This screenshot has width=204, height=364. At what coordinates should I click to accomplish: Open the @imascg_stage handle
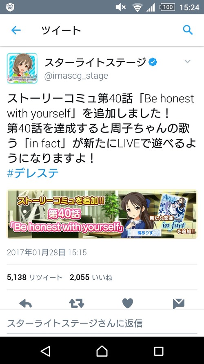pyautogui.click(x=76, y=76)
